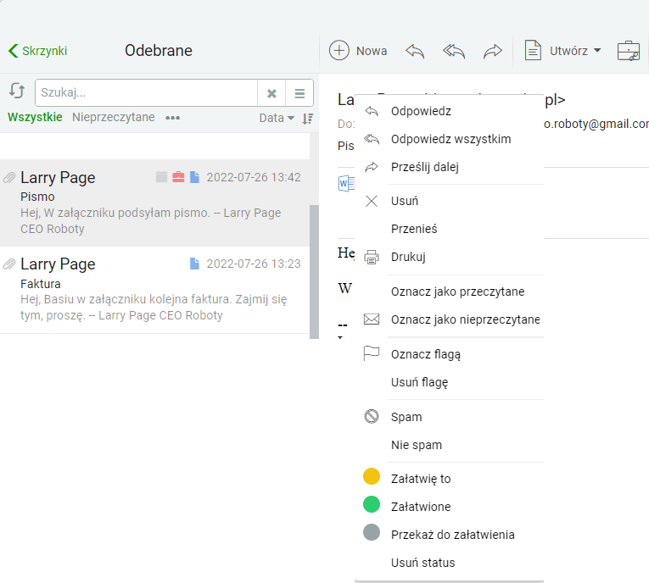Click the toolbar reply arrow icon
649x583 pixels.
pos(415,52)
